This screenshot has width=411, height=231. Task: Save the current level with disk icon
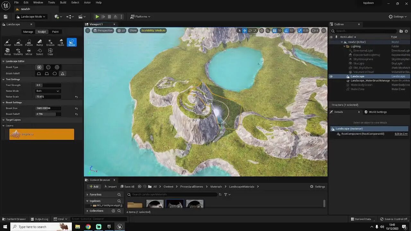click(x=5, y=17)
